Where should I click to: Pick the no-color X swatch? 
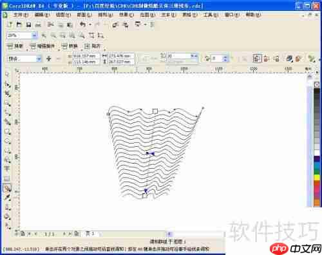tap(317, 85)
